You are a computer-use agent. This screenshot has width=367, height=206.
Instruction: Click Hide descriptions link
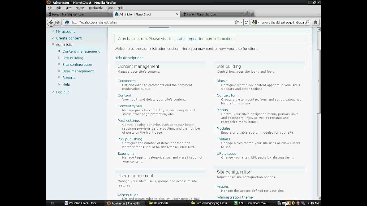(129, 58)
